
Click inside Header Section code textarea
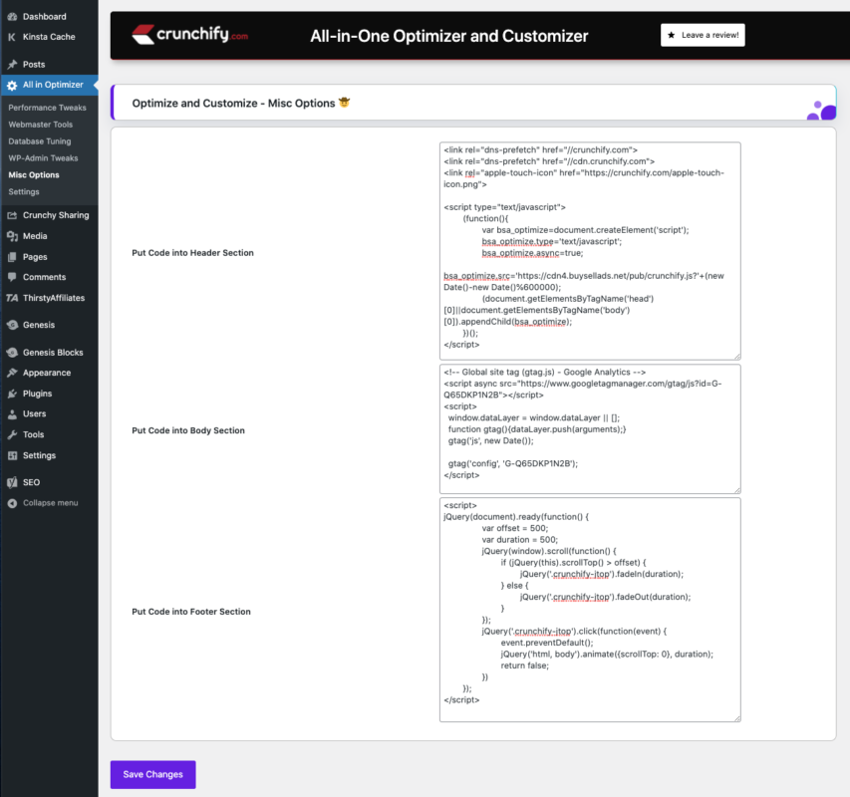click(x=590, y=251)
